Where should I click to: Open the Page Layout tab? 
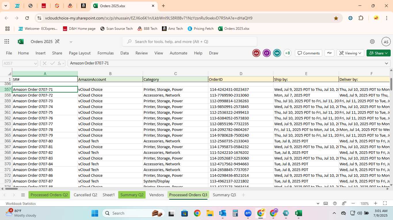tap(80, 53)
